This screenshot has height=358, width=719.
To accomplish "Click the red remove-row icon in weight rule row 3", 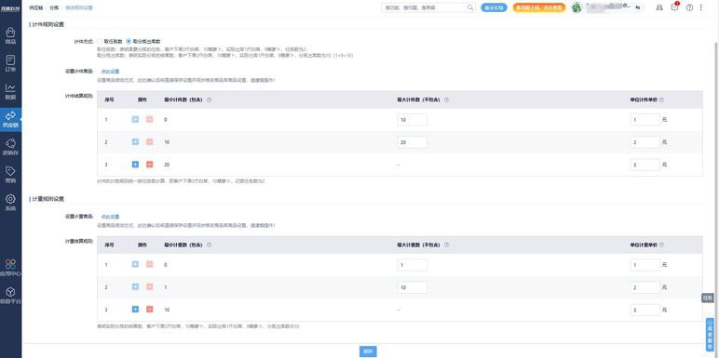I will tap(150, 310).
